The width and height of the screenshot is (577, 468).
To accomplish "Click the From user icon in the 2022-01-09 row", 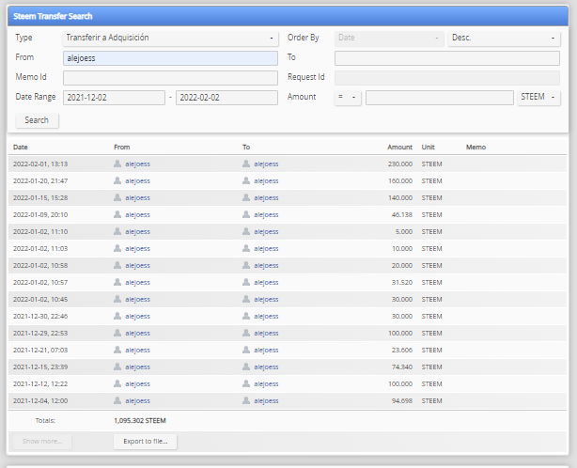I will [117, 214].
